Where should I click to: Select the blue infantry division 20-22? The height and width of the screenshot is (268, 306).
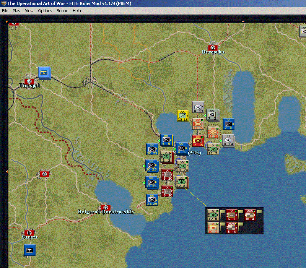(152, 149)
